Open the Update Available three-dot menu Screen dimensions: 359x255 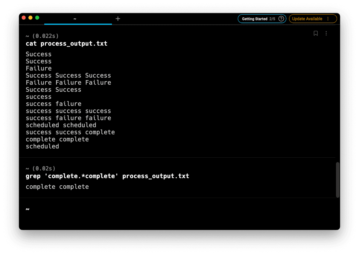tap(328, 19)
